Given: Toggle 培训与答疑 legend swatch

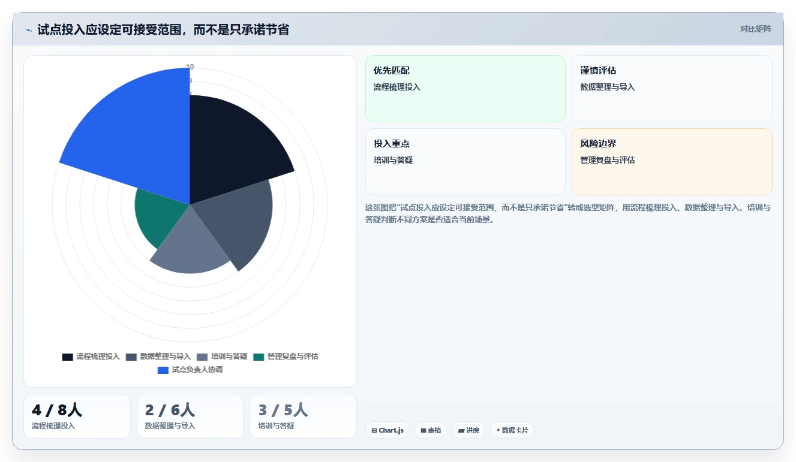Looking at the screenshot, I should (x=202, y=357).
